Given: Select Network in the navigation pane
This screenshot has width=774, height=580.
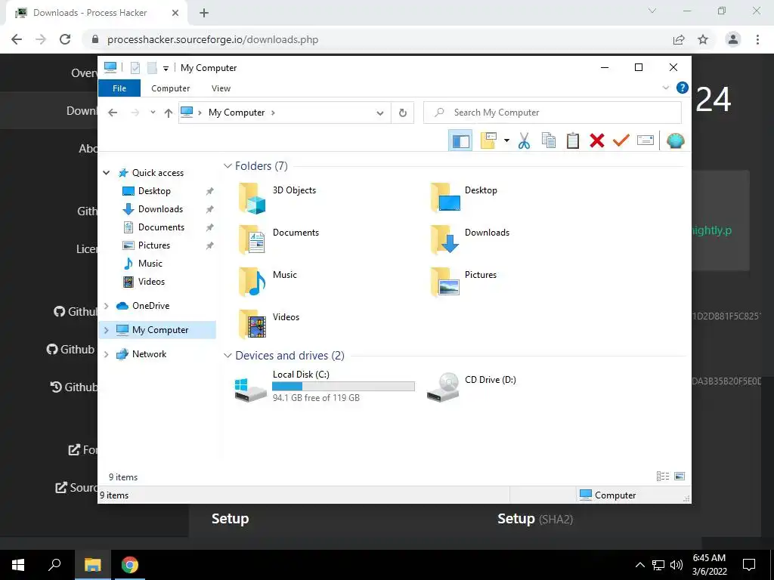Looking at the screenshot, I should point(149,354).
